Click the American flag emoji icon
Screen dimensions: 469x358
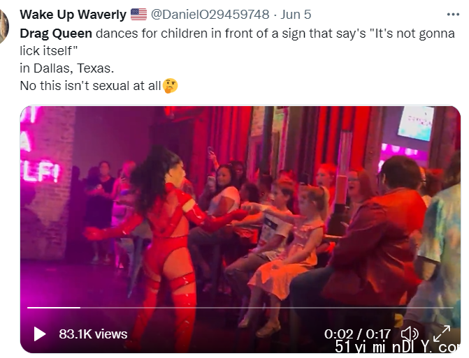point(138,15)
